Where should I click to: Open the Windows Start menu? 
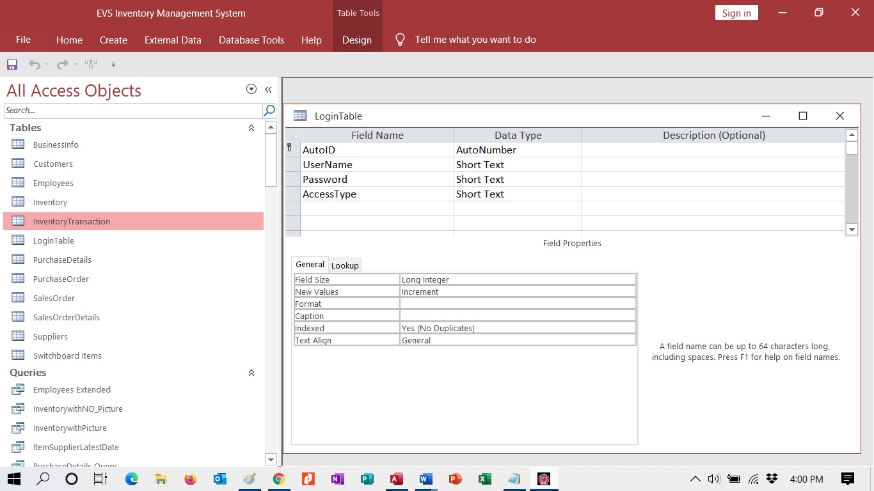(x=14, y=479)
